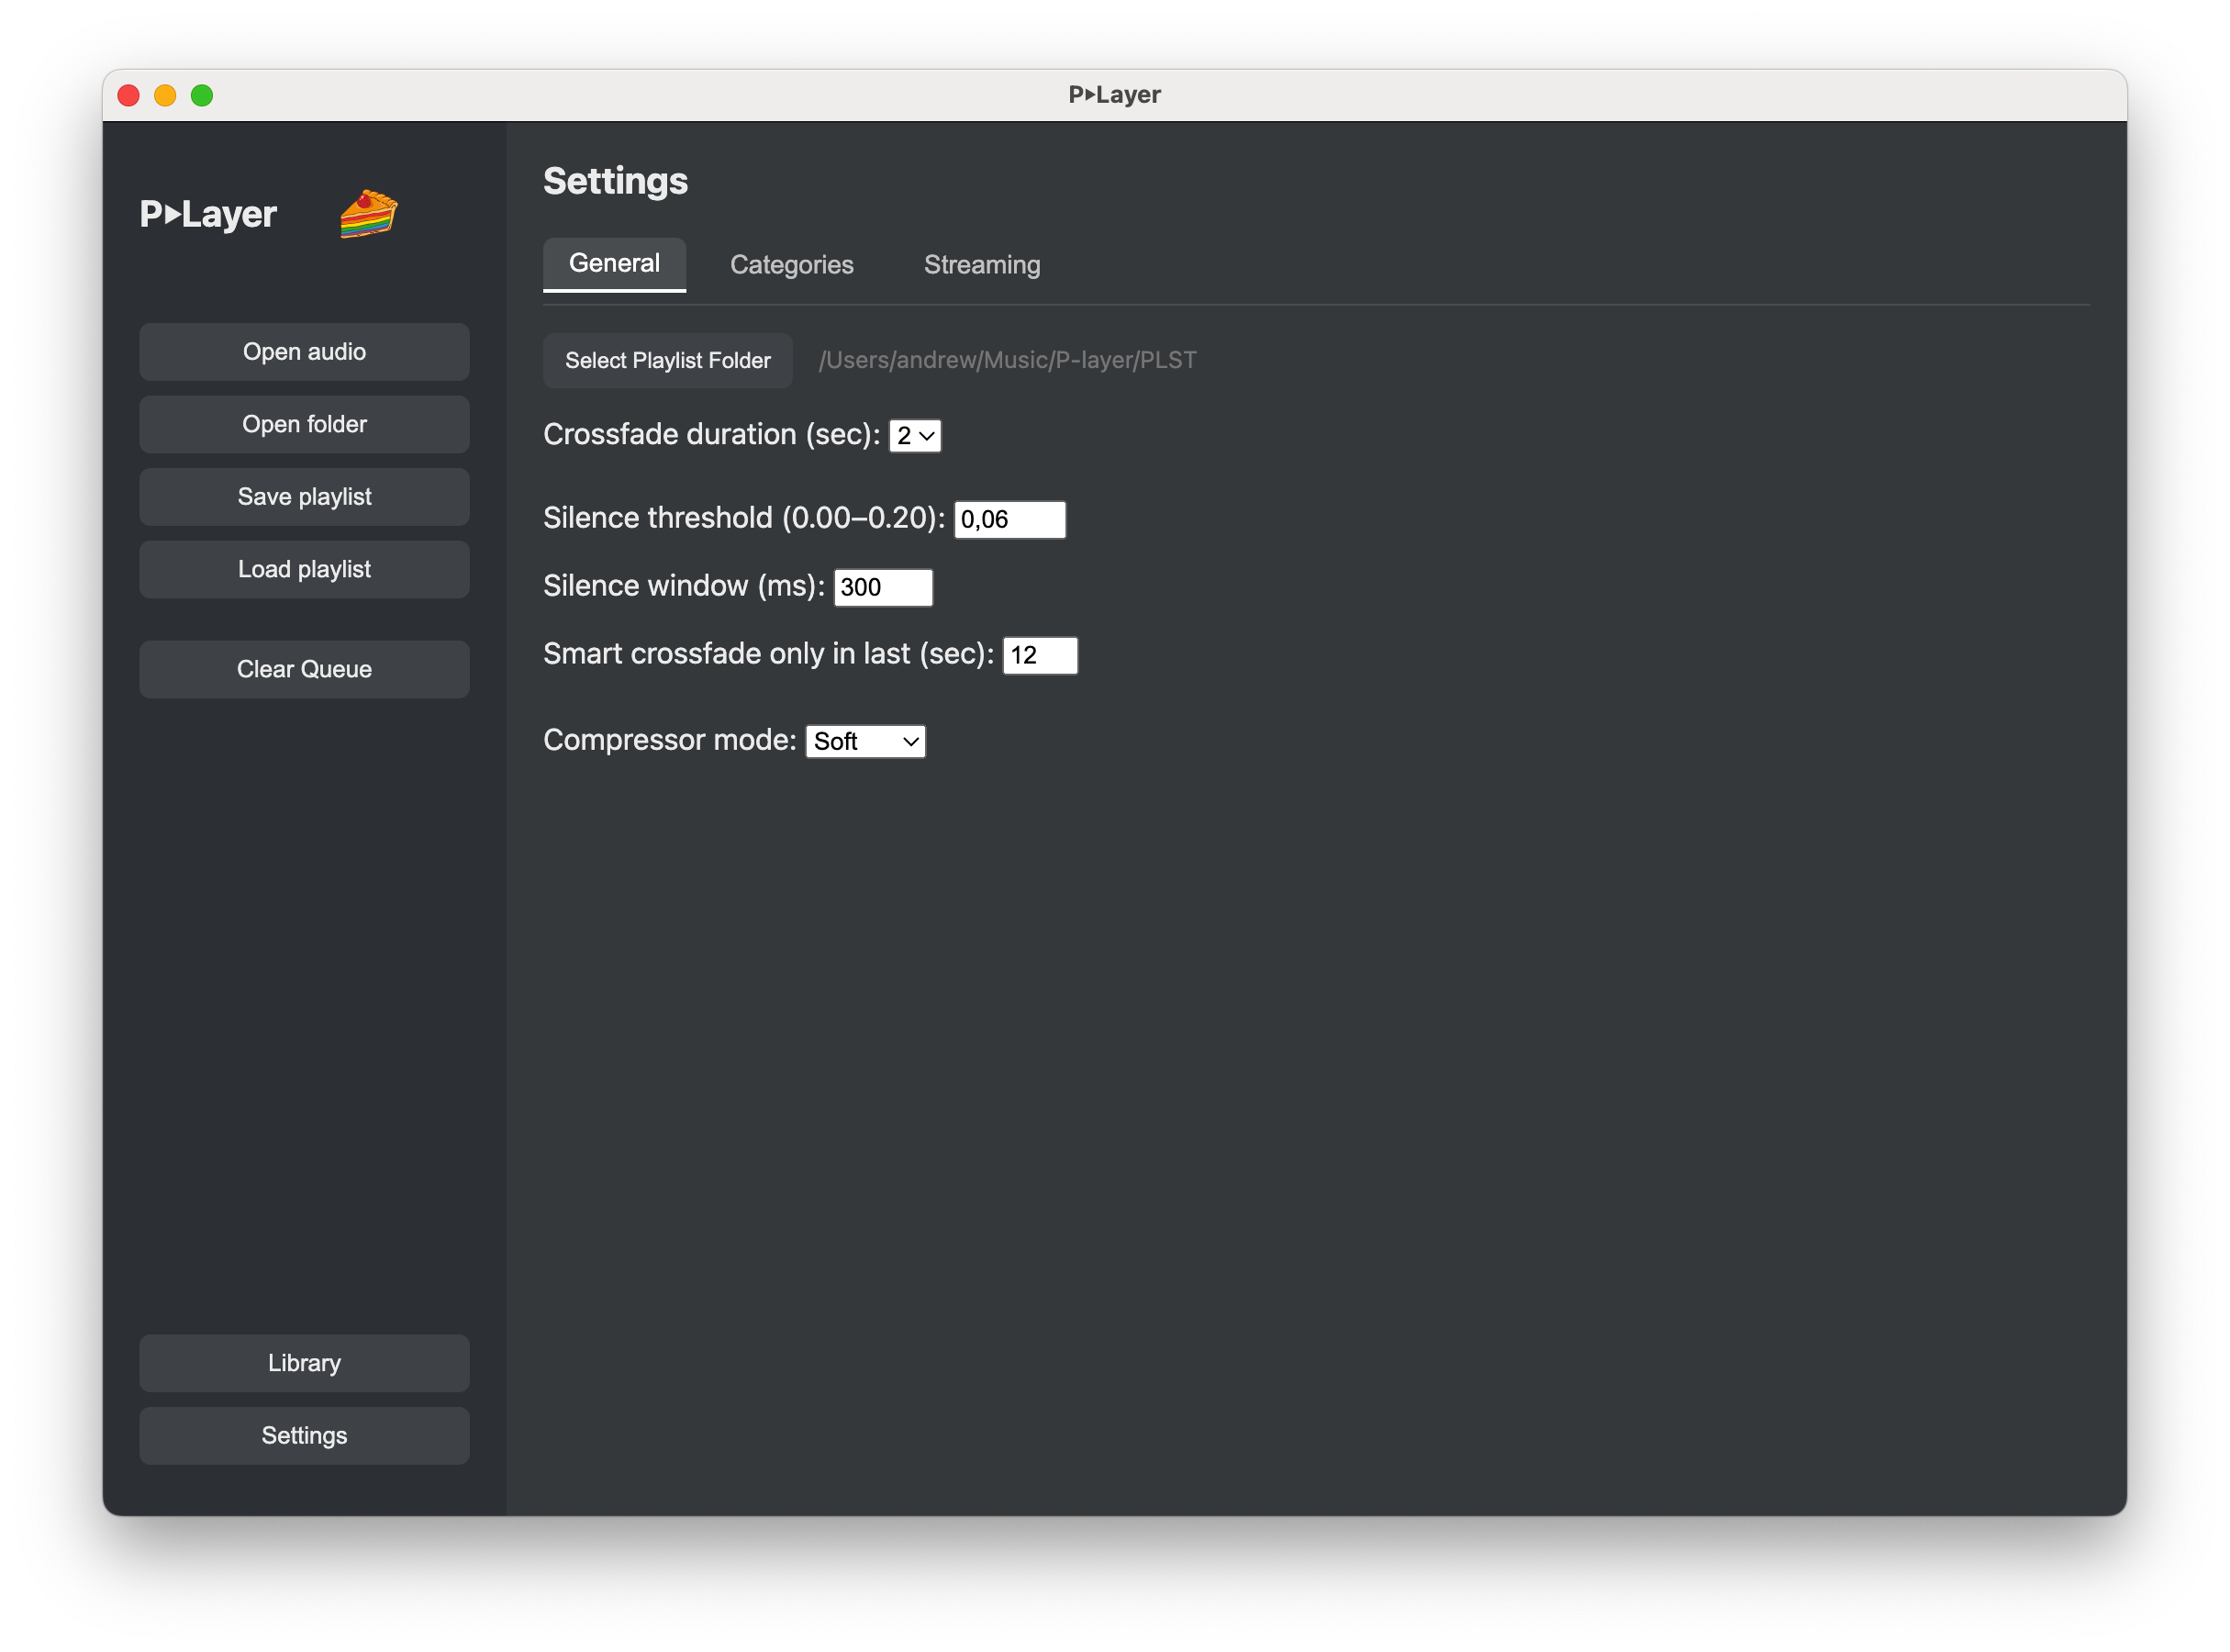The image size is (2230, 1652).
Task: Switch to the Categories tab
Action: tap(791, 264)
